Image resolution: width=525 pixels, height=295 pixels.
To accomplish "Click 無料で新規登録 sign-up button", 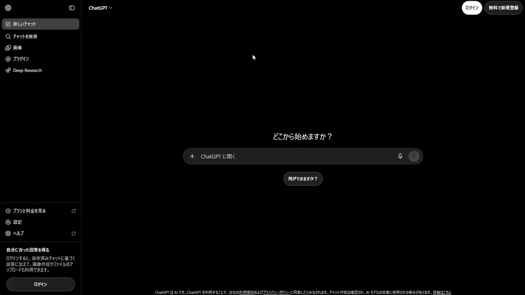I will pos(503,8).
